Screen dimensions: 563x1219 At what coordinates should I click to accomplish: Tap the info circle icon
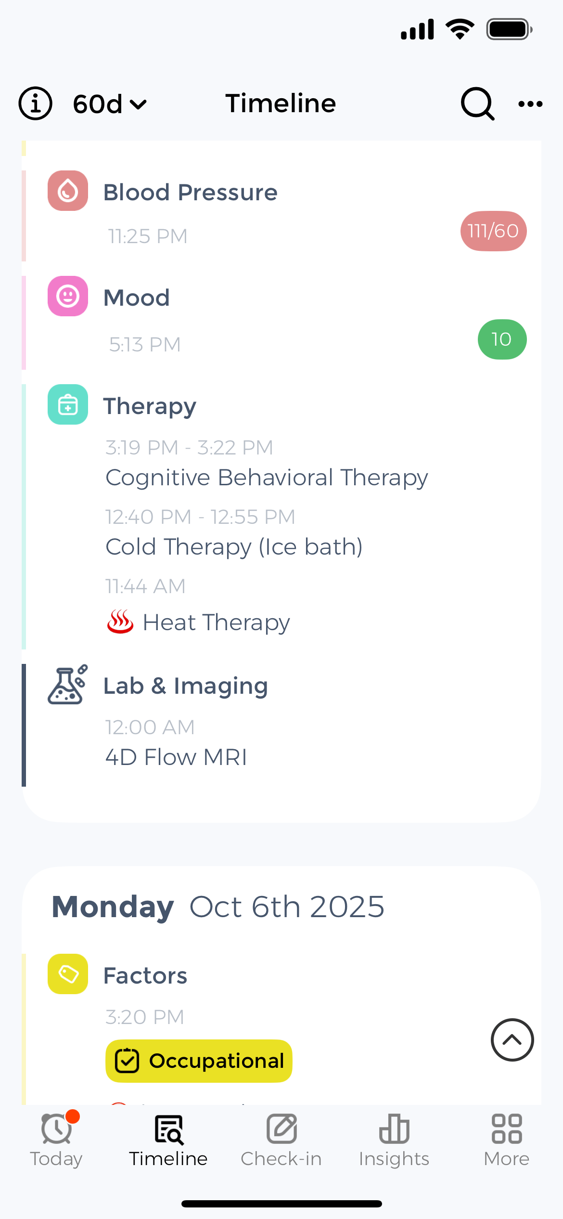point(35,104)
